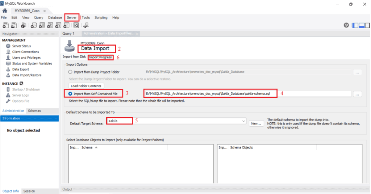Viewport: 371px width, 194px height.
Task: Open the View menu
Action: (x=26, y=17)
